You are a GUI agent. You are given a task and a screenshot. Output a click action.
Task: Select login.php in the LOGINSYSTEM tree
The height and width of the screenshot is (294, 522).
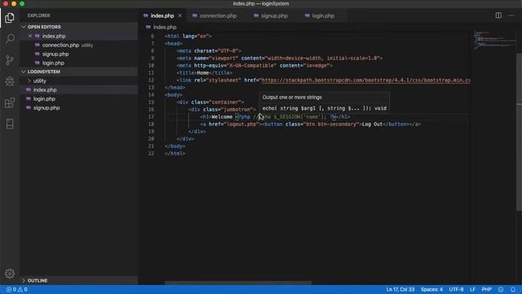(44, 99)
